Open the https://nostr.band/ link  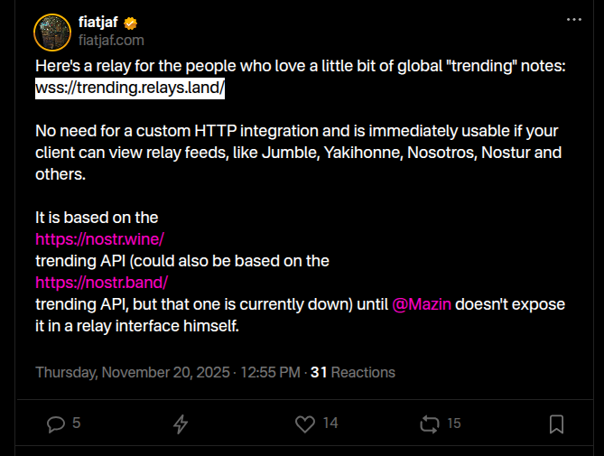(101, 283)
